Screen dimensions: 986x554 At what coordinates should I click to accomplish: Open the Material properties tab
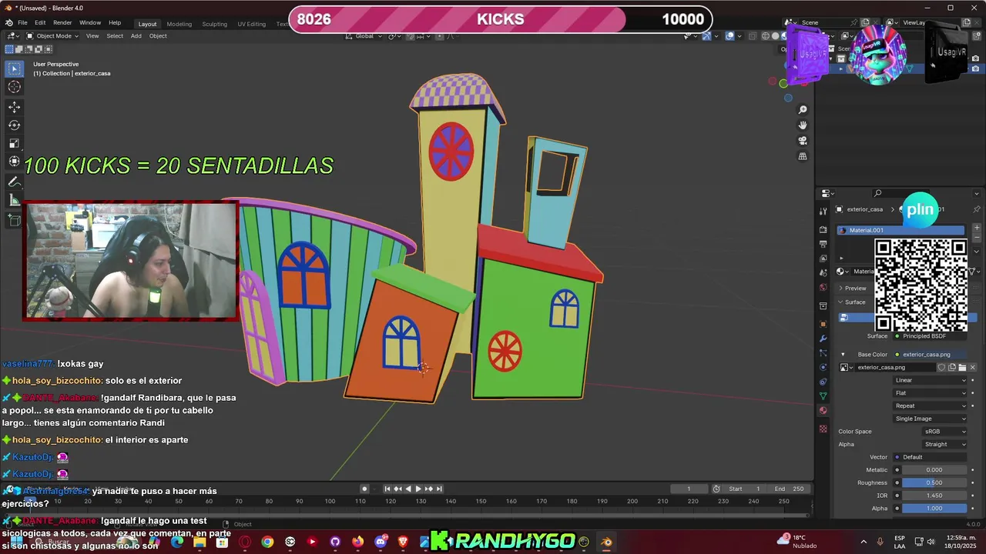pyautogui.click(x=823, y=411)
